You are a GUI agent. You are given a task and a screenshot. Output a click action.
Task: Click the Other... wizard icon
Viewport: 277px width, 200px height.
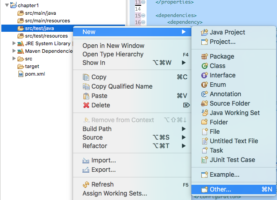click(x=204, y=189)
